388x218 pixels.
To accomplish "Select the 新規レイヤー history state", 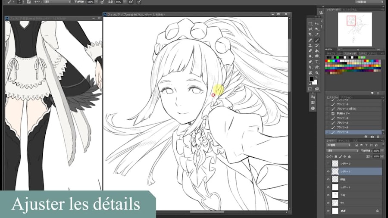I will [x=353, y=113].
